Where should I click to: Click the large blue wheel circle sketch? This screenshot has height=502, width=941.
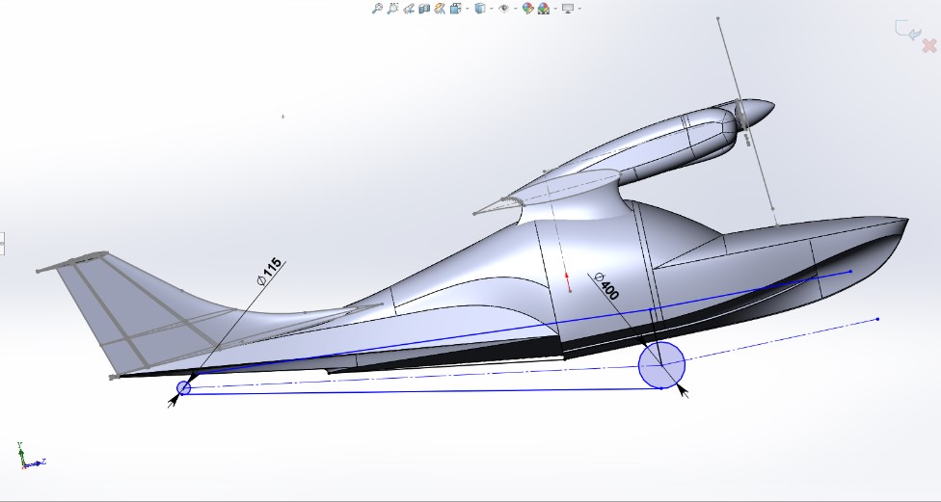[x=661, y=364]
